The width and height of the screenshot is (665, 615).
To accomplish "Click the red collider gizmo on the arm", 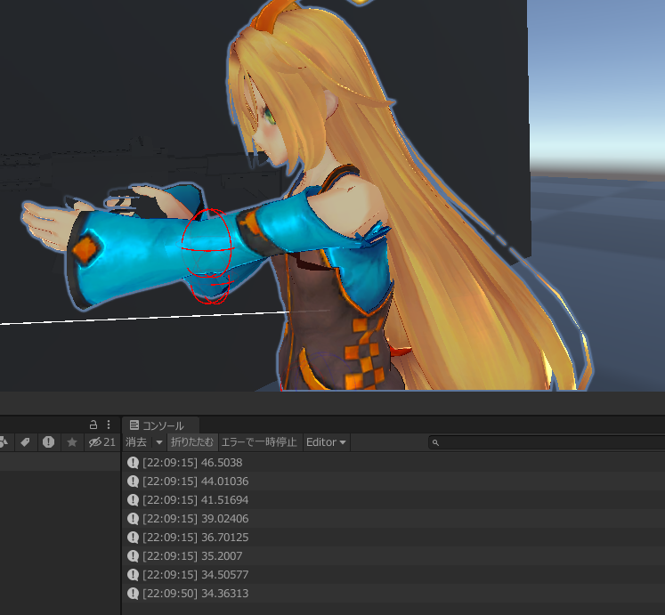I will [x=207, y=256].
